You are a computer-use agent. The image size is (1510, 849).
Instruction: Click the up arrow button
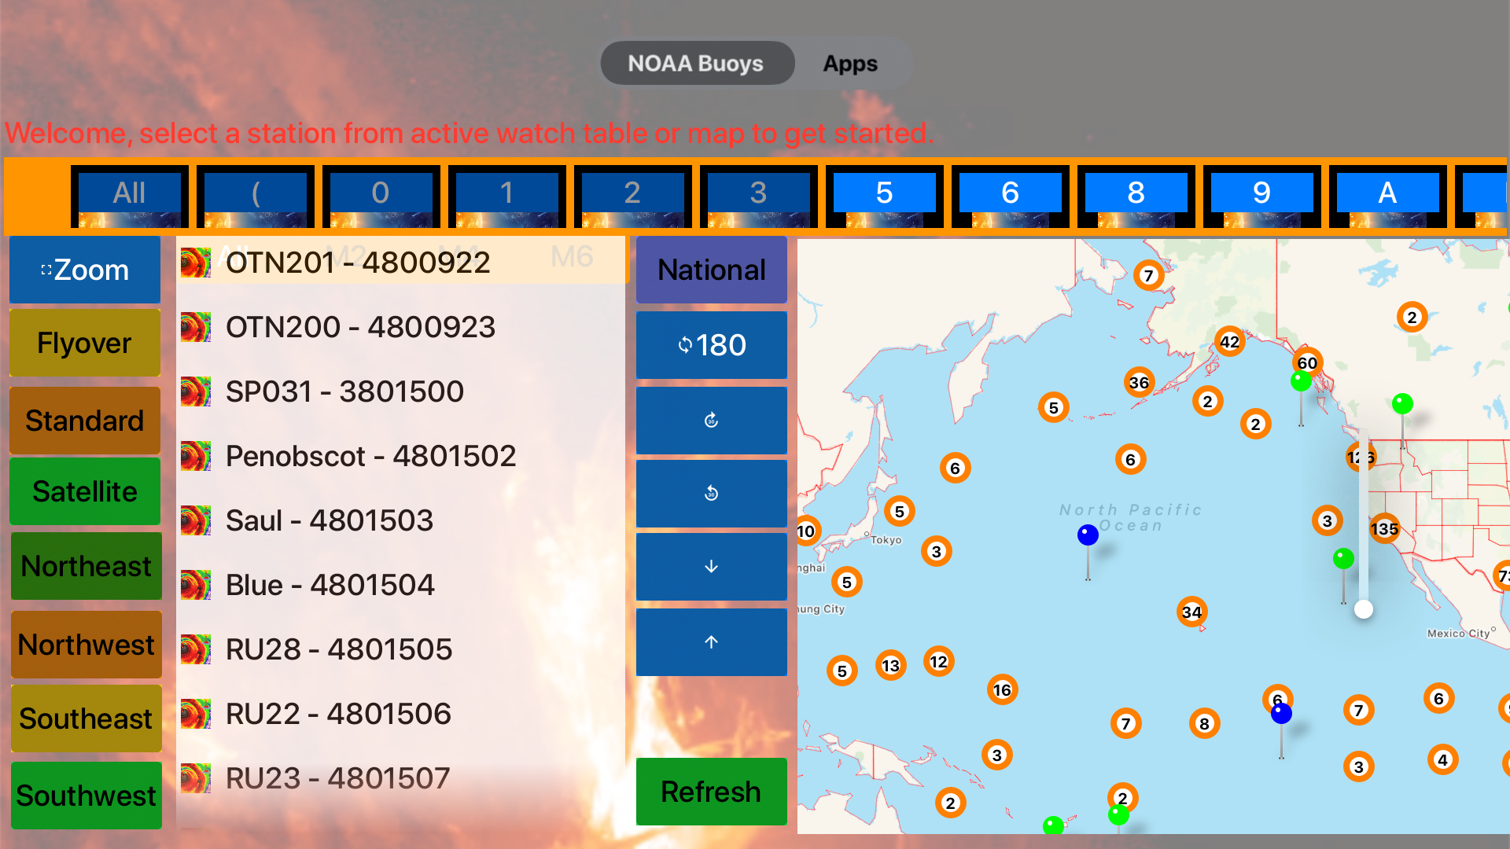(712, 642)
